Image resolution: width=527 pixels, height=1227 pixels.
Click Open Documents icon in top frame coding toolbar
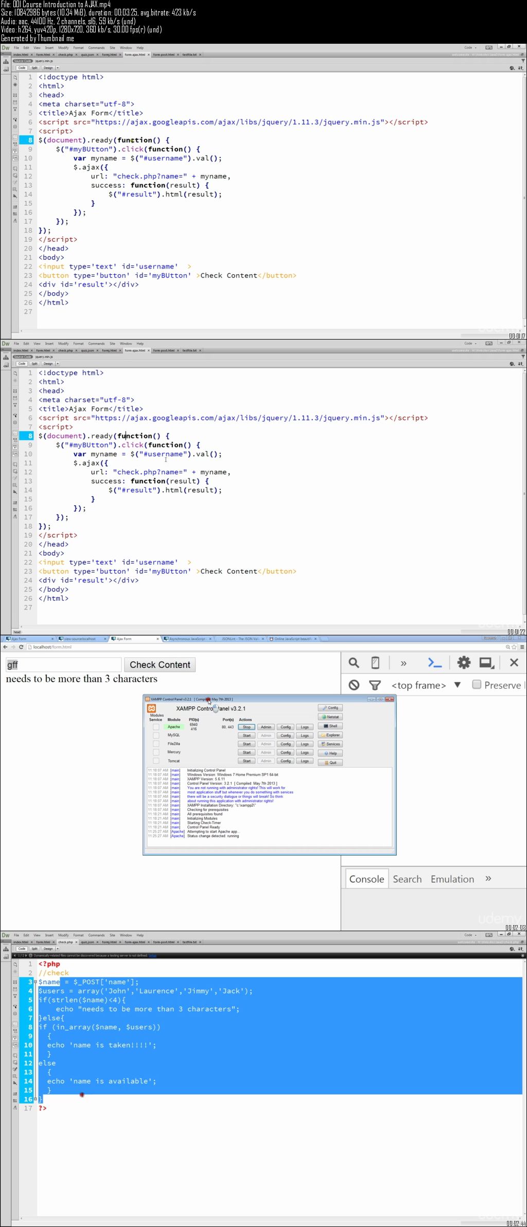[15, 77]
